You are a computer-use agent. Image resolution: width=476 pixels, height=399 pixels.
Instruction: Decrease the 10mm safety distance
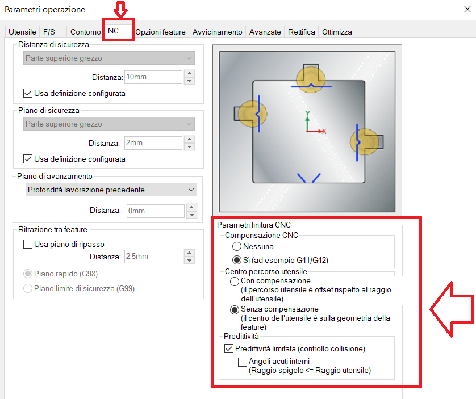[189, 81]
